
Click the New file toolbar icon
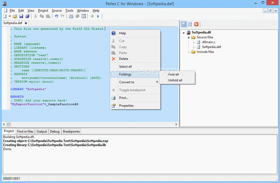5,16
